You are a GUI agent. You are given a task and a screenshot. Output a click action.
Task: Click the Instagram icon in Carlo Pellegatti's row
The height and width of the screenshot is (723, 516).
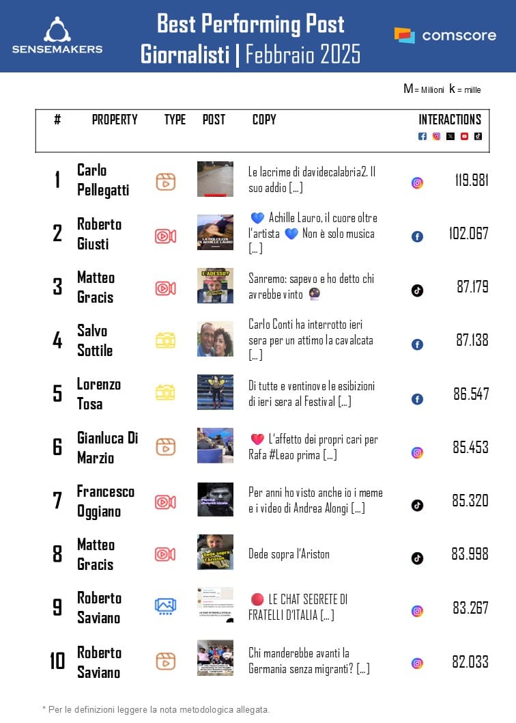coord(417,182)
